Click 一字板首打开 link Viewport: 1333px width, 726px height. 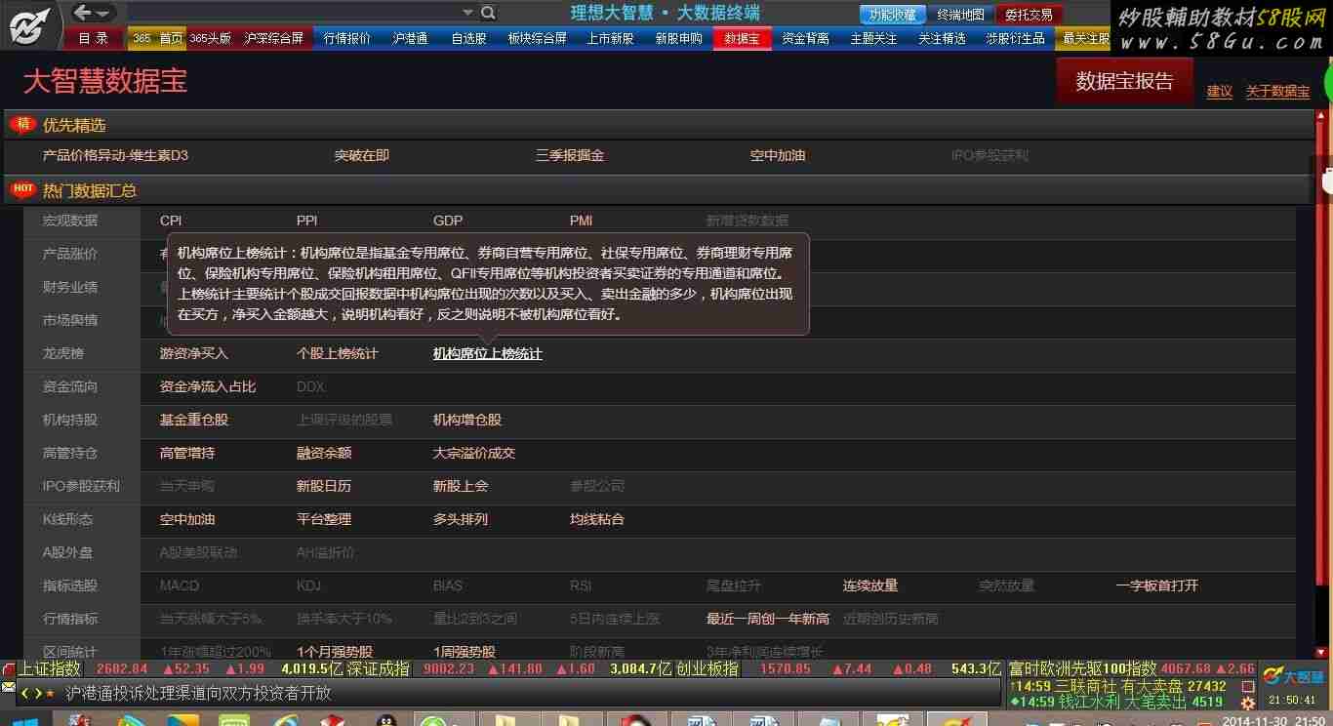[x=1157, y=585]
